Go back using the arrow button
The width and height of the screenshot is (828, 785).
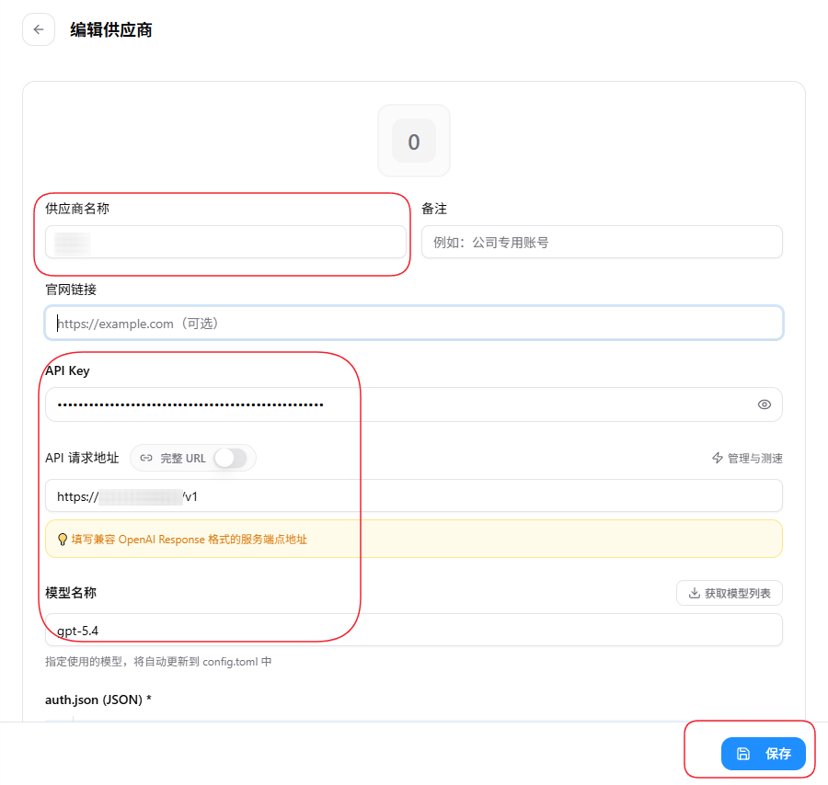[39, 29]
